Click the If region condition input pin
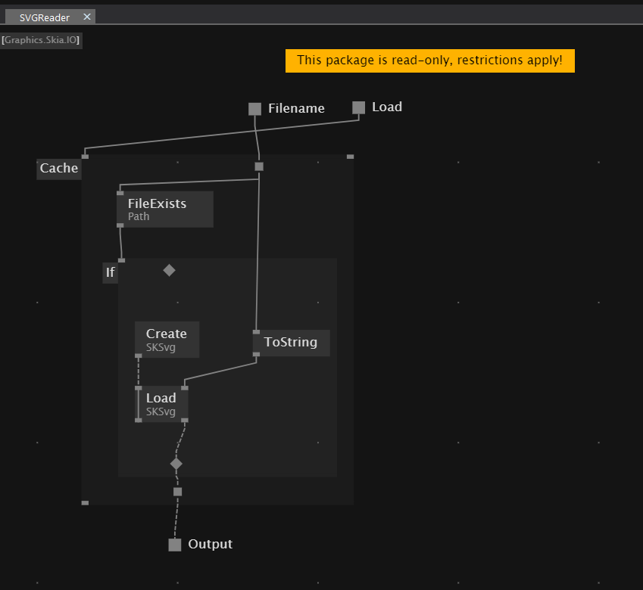This screenshot has height=590, width=643. tap(122, 260)
